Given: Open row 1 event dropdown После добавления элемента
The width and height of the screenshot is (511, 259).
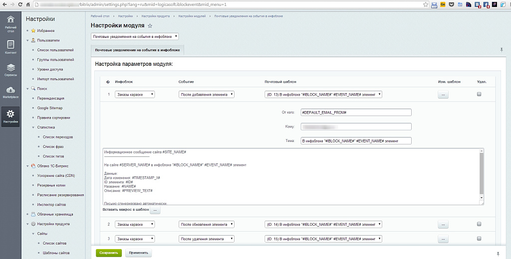Looking at the screenshot, I should (x=206, y=94).
